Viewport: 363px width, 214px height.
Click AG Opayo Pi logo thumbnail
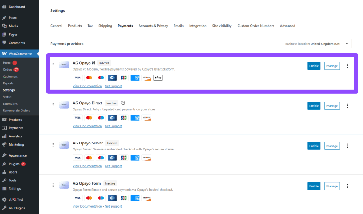(64, 65)
